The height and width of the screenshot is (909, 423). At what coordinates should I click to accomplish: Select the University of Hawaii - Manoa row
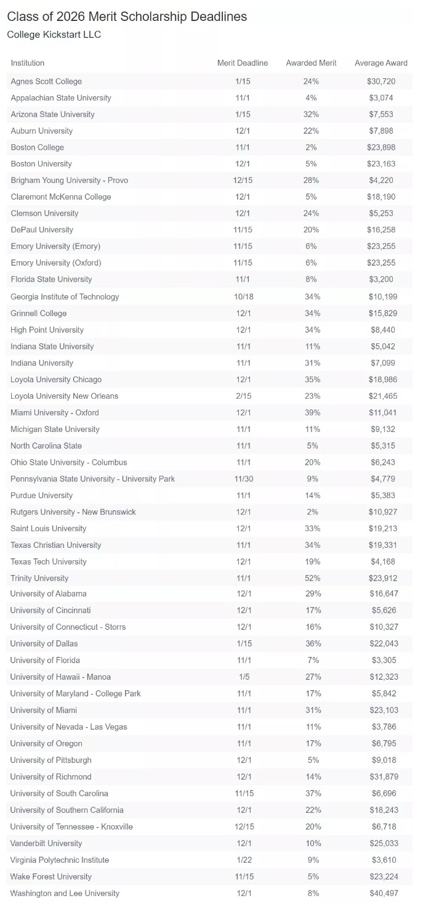[x=61, y=677]
